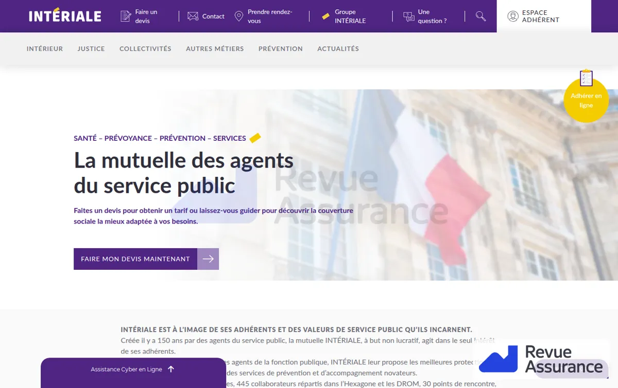Image resolution: width=618 pixels, height=388 pixels.
Task: Open the JUSTICE menu
Action: tap(91, 49)
